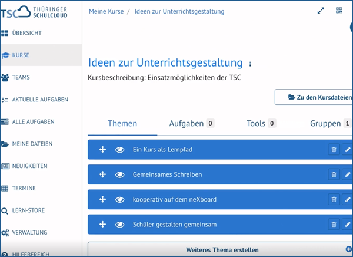Click the fullscreen expand arrows icon
353x257 pixels.
pyautogui.click(x=321, y=11)
